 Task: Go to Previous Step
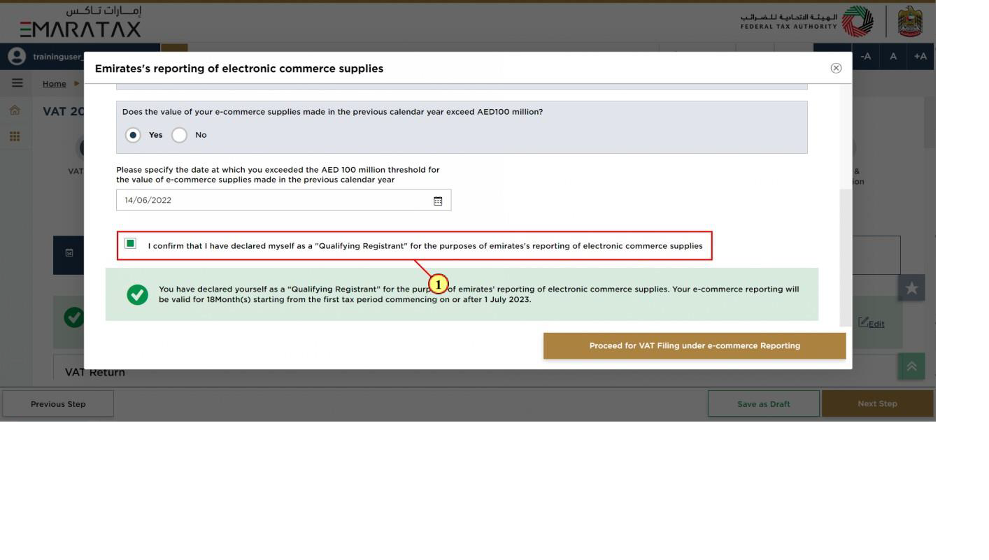tap(58, 403)
